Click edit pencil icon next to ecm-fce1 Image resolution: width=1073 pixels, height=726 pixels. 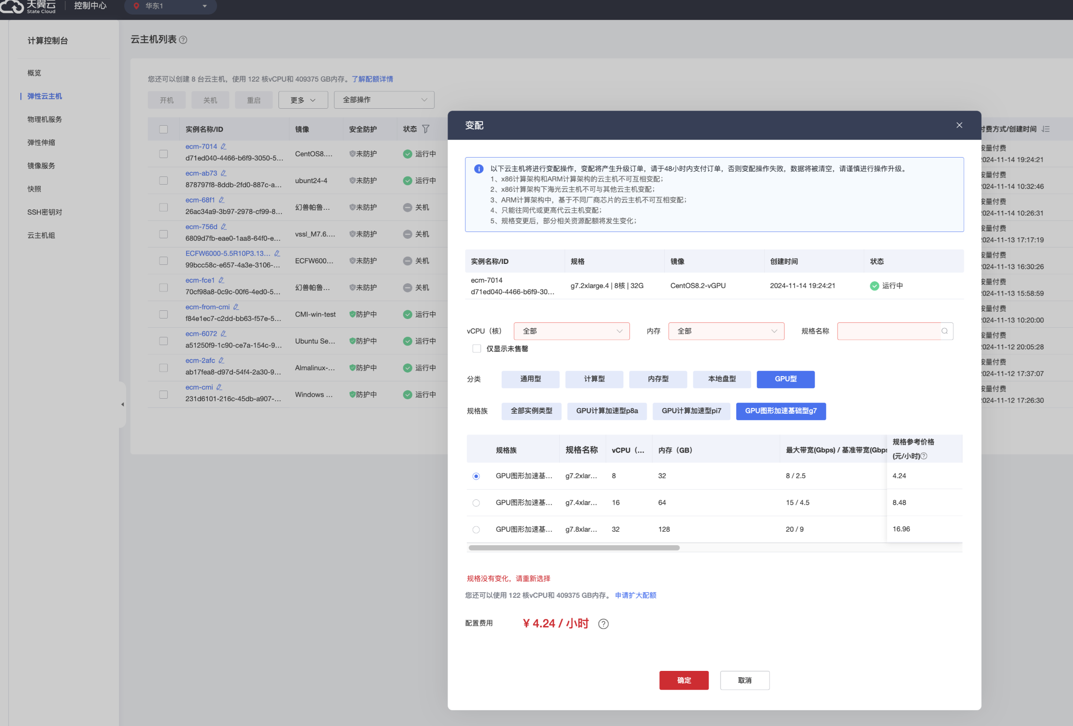click(221, 280)
